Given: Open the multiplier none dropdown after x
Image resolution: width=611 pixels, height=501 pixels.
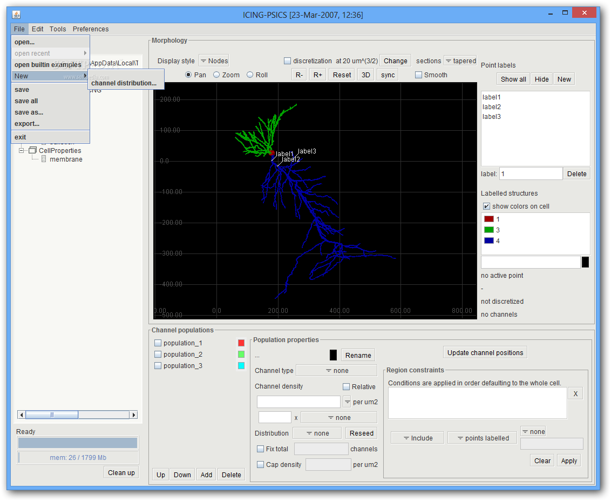Looking at the screenshot, I should pos(339,417).
